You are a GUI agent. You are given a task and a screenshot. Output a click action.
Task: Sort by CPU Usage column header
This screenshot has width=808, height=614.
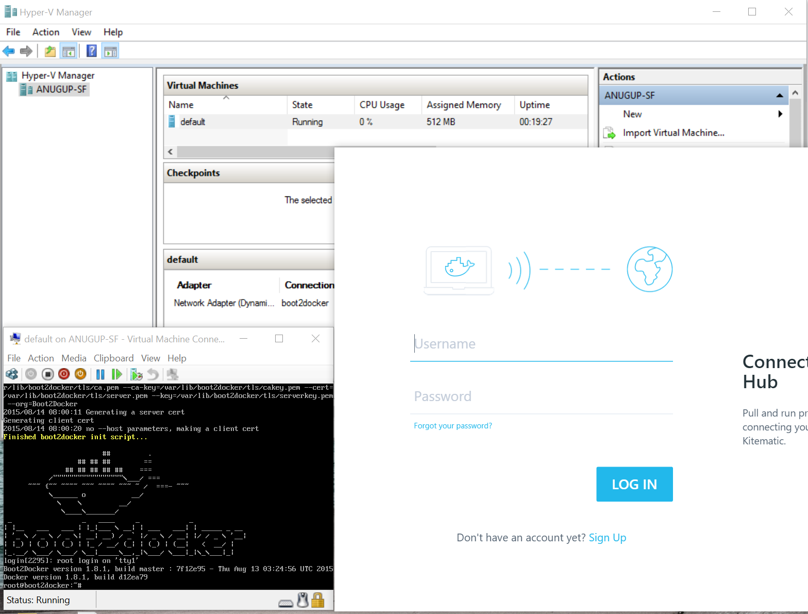coord(388,105)
